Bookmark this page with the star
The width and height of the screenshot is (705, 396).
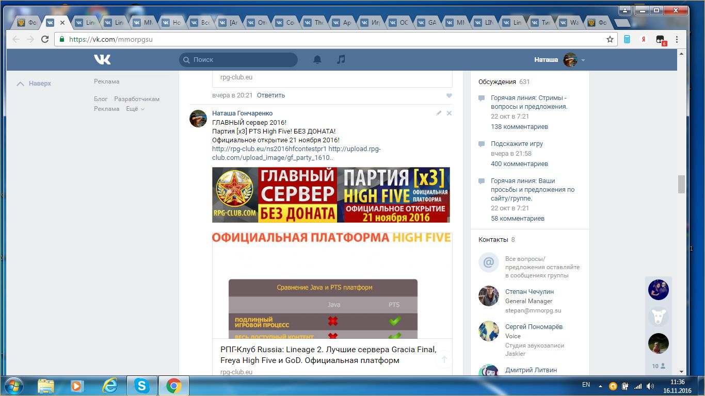pyautogui.click(x=610, y=39)
